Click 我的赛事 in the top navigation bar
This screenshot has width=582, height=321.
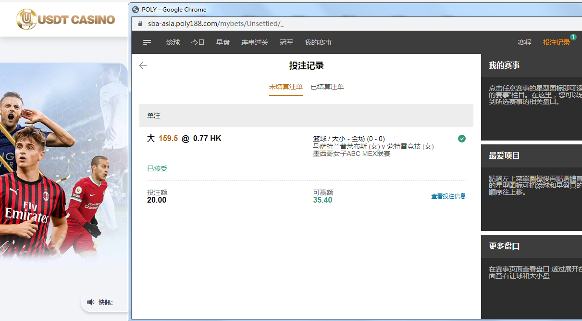[x=318, y=42]
